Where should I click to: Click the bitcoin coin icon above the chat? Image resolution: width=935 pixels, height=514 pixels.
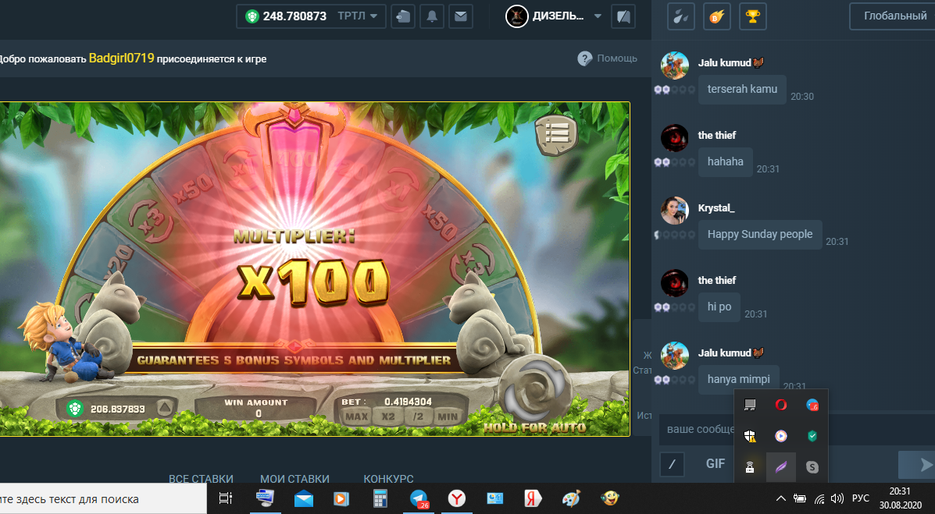click(x=716, y=16)
